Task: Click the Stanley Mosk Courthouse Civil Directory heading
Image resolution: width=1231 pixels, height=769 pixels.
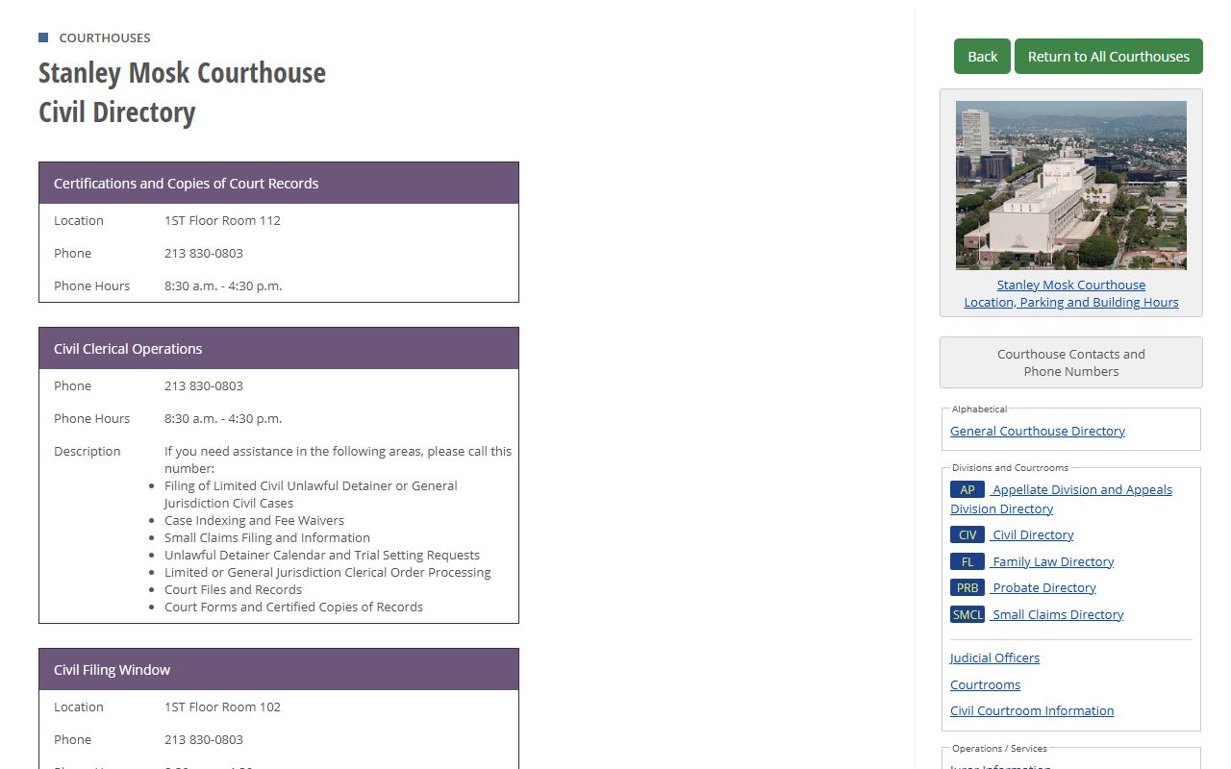Action: [x=182, y=92]
